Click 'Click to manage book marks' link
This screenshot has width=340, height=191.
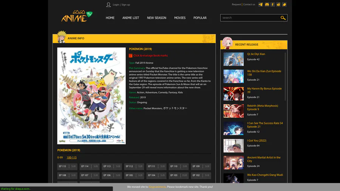click(x=150, y=55)
